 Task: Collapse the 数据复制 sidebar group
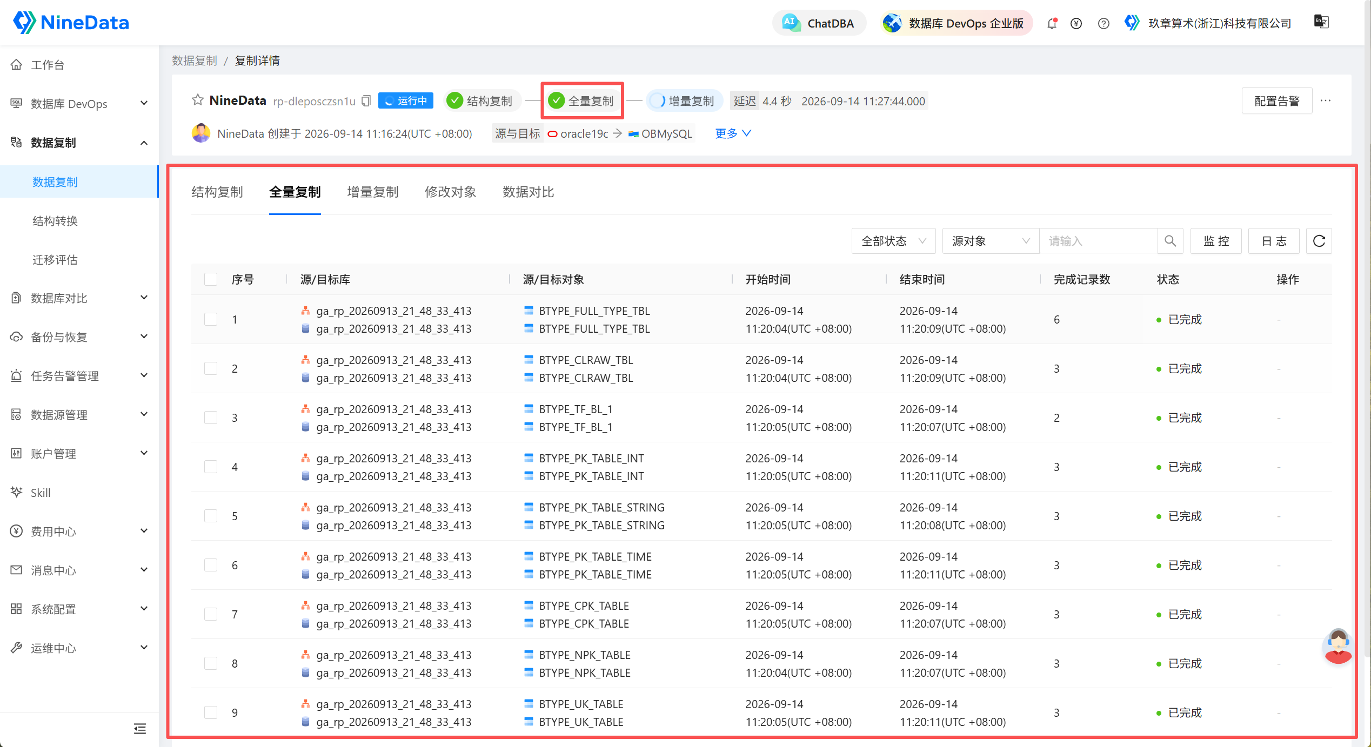tap(79, 143)
